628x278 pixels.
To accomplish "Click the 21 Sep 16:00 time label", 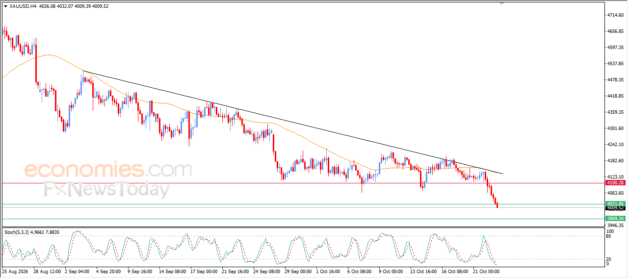I will (x=235, y=271).
